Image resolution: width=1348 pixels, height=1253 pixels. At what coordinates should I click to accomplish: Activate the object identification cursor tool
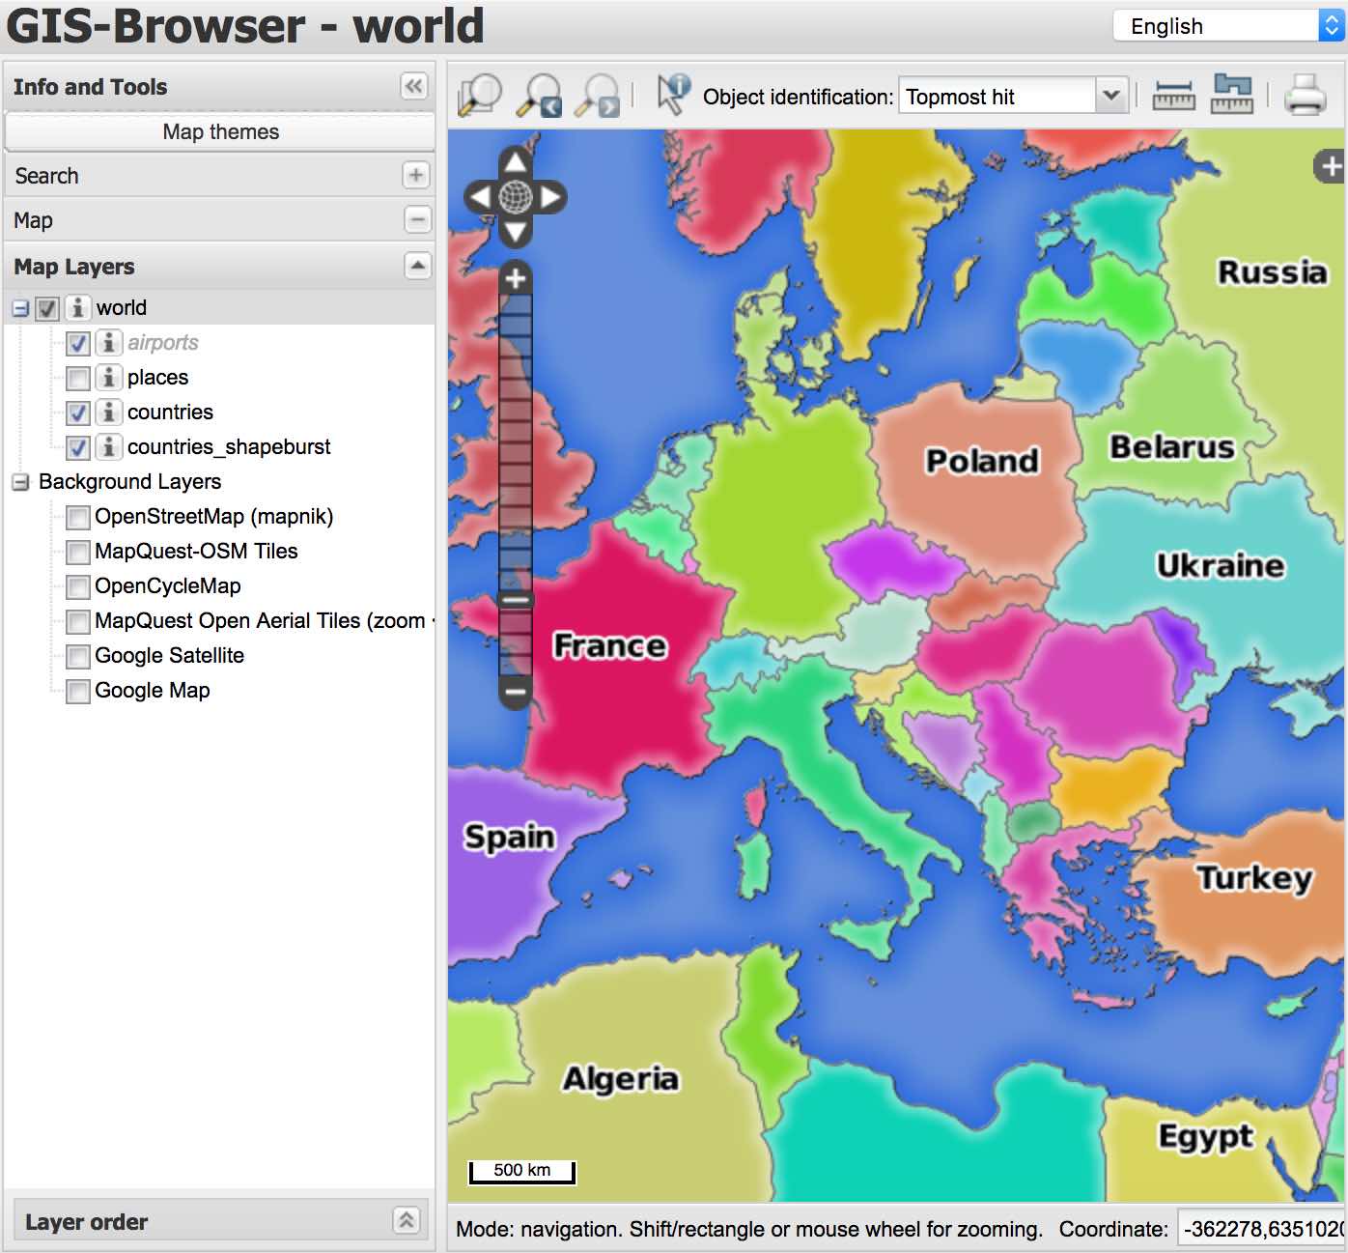[672, 95]
